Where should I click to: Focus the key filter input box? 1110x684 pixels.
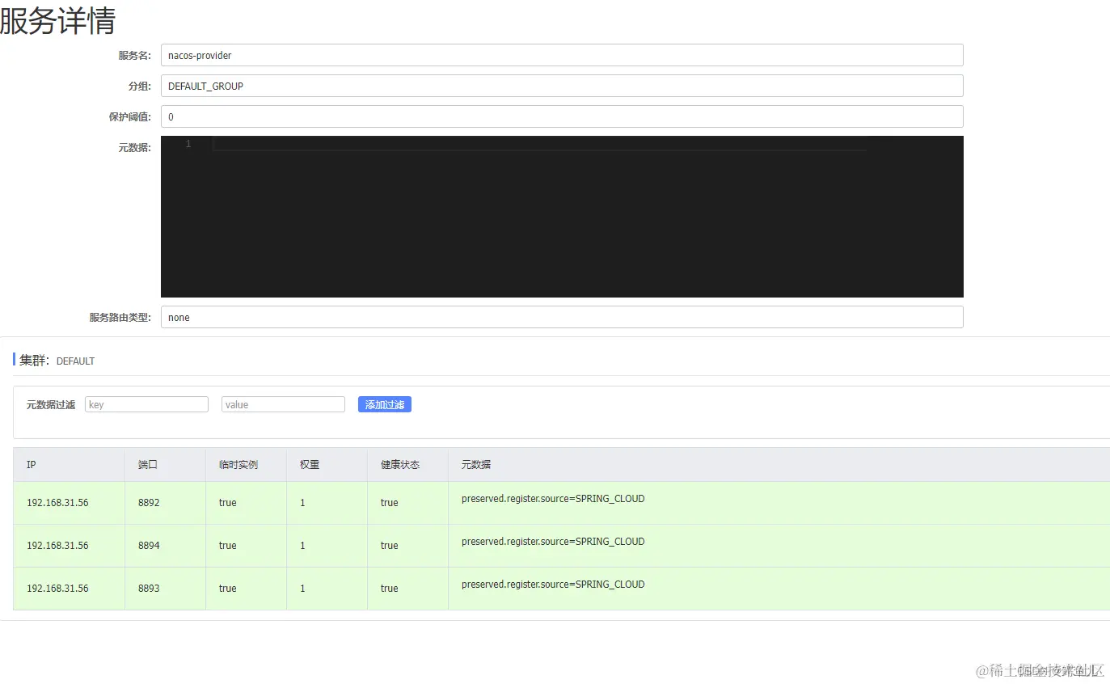tap(146, 404)
